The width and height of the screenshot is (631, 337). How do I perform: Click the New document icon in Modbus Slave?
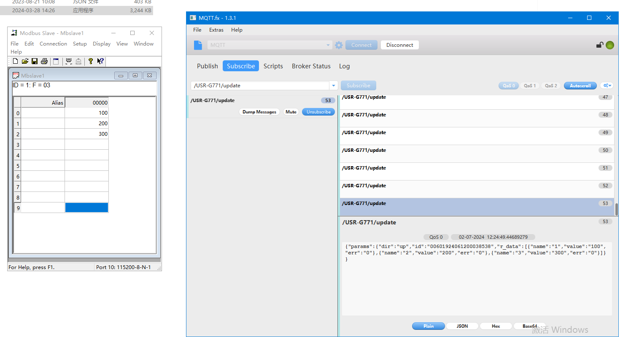coord(15,62)
